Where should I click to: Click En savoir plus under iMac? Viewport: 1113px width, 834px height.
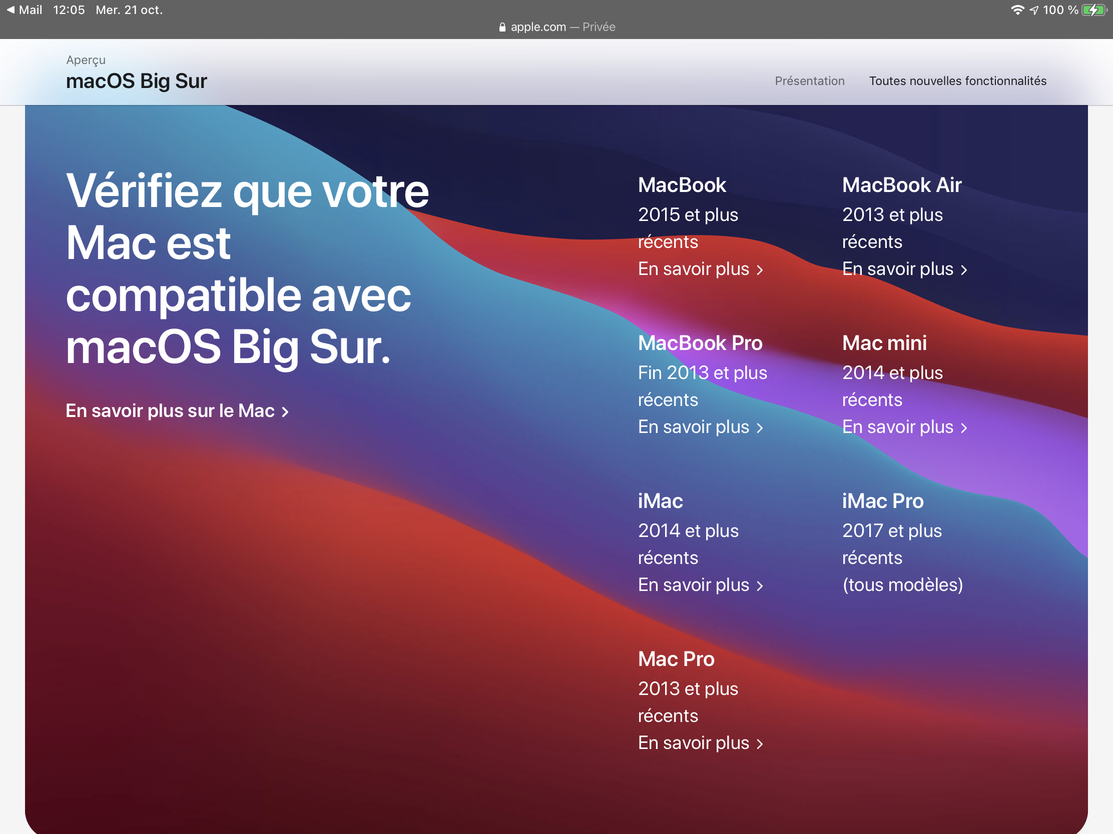coord(693,584)
